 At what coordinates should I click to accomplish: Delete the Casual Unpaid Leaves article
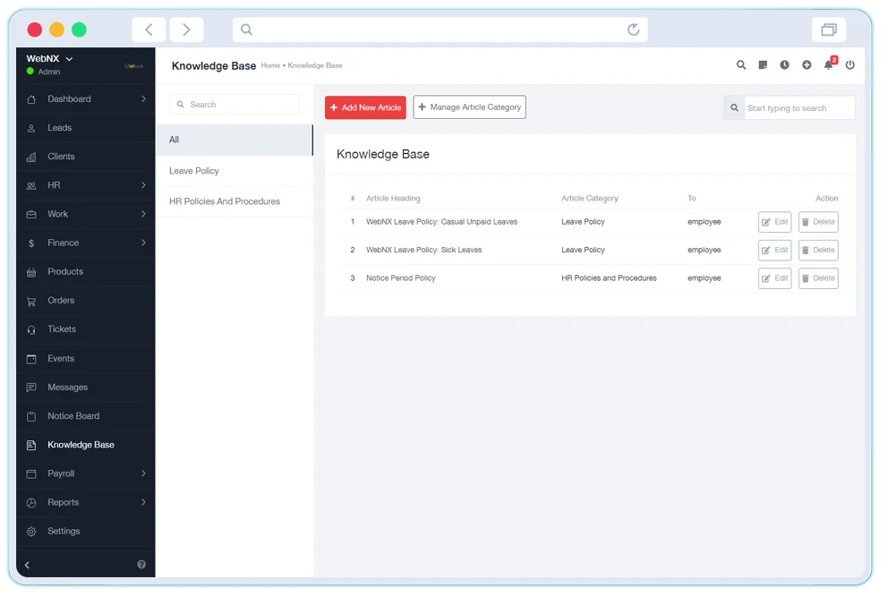coord(818,222)
